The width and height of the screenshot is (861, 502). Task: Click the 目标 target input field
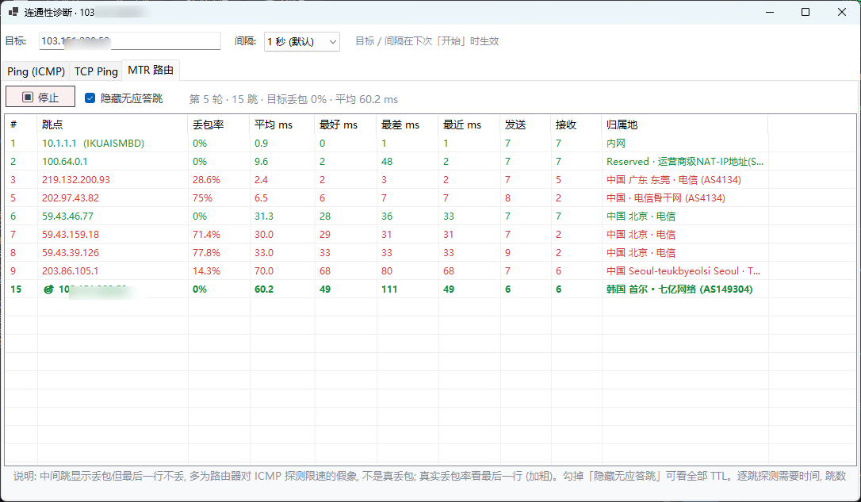click(129, 41)
